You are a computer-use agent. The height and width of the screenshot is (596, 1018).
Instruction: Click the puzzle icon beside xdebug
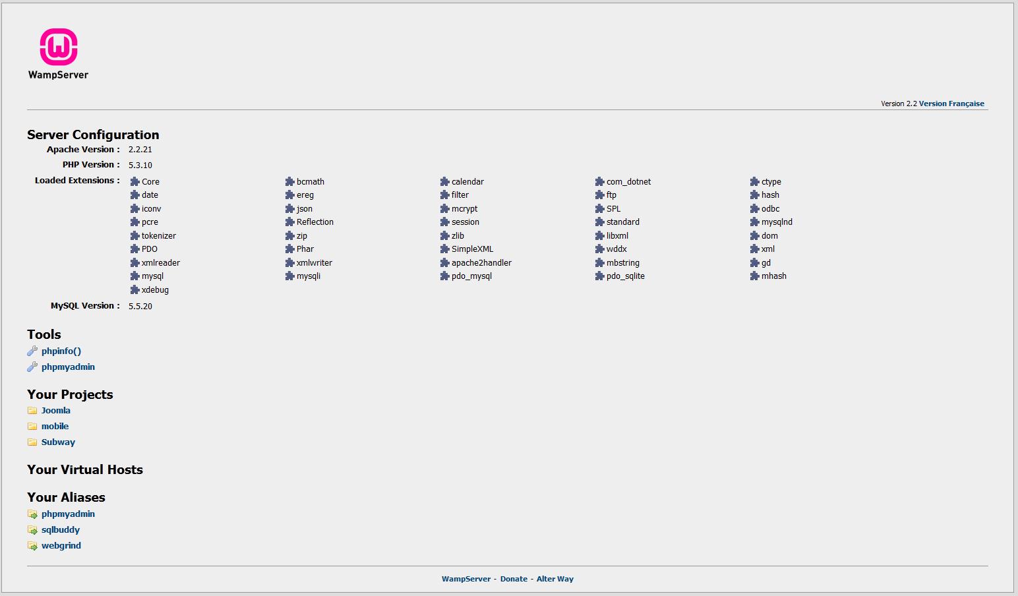pyautogui.click(x=135, y=289)
